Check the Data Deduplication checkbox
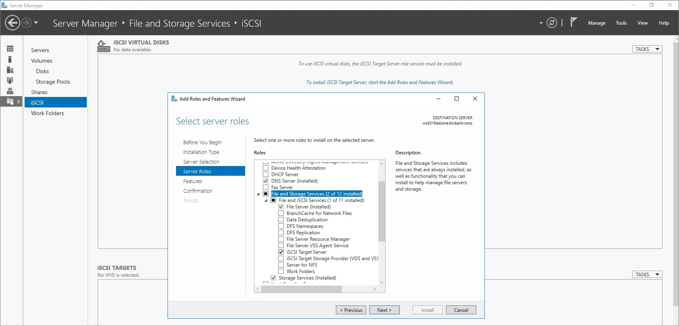 pos(281,220)
